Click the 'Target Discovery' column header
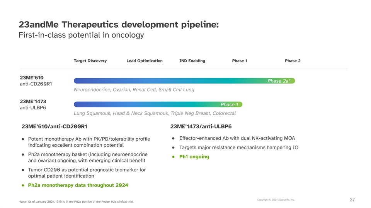 pos(90,60)
